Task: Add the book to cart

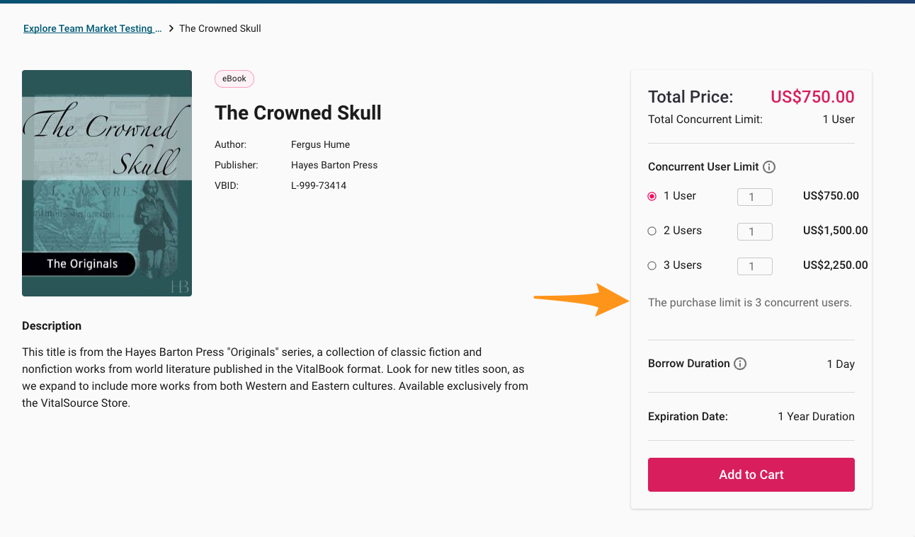Action: click(751, 475)
